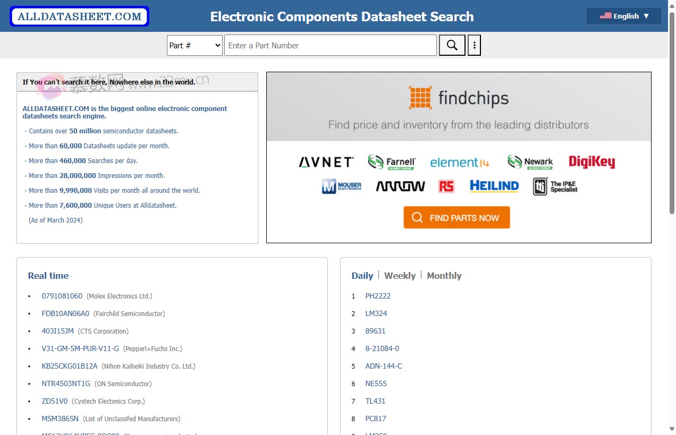Click the Heilind logo

[494, 186]
